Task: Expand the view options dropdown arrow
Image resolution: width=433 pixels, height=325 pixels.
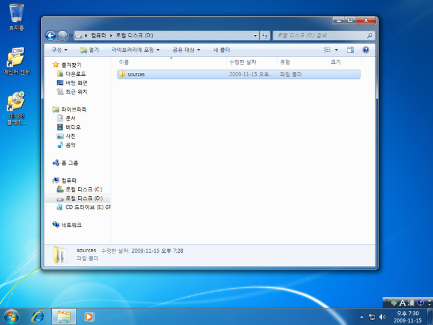Action: coord(336,50)
